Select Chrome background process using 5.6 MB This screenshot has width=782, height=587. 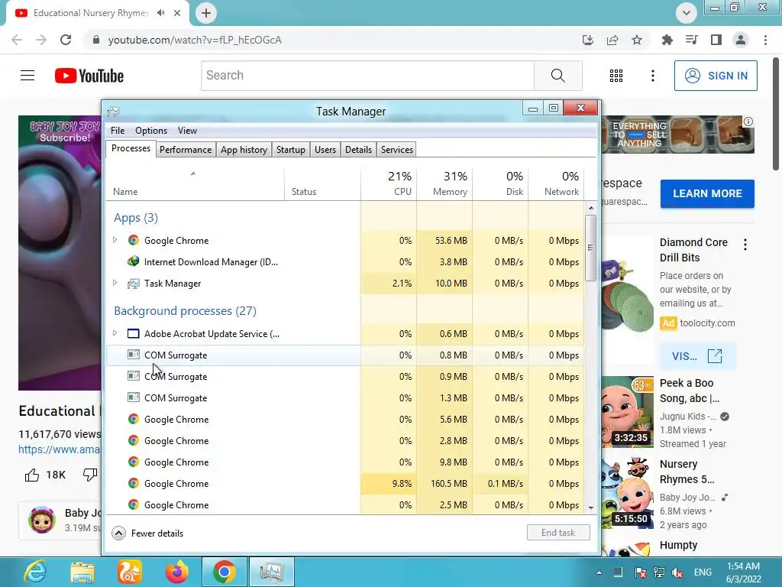344,420
